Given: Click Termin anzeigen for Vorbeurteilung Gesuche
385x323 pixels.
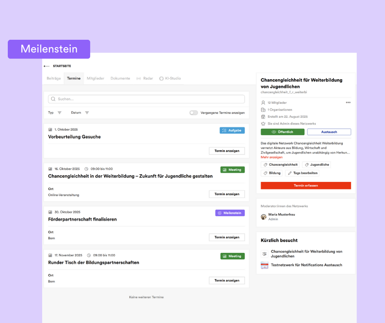Looking at the screenshot, I should pos(226,151).
